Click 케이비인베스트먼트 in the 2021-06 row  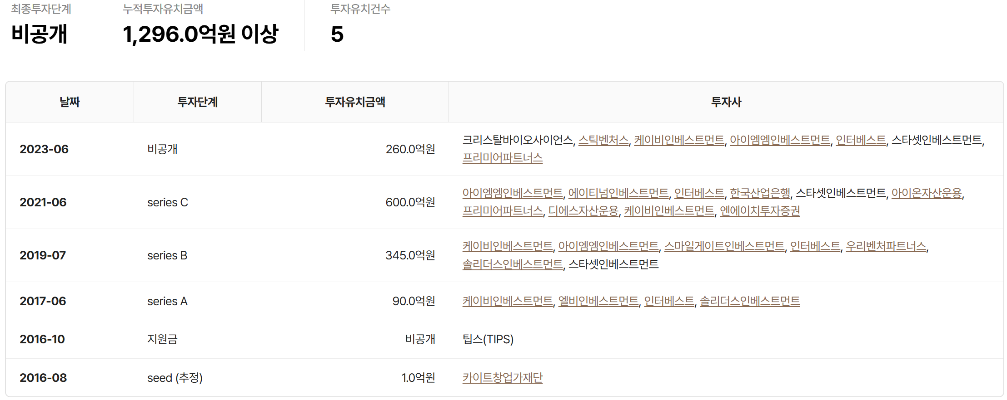click(x=669, y=211)
